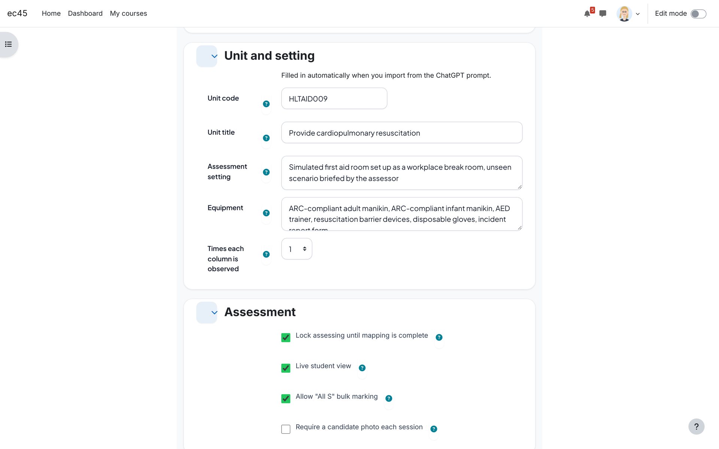Open help for Live student view
This screenshot has height=449, width=719.
(x=362, y=368)
